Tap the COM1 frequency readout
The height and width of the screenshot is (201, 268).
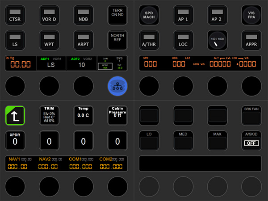[81, 163]
